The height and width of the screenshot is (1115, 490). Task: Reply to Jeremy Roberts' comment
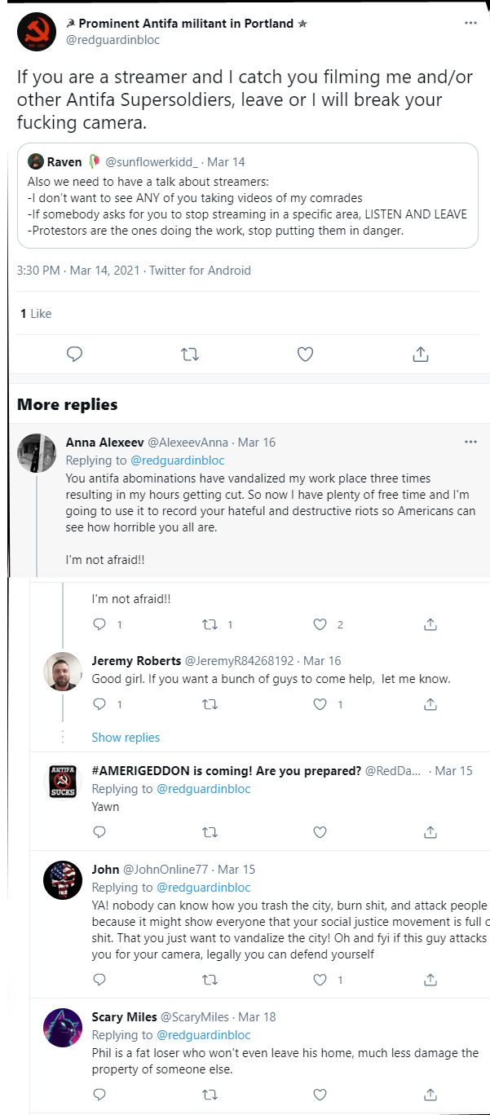[99, 704]
